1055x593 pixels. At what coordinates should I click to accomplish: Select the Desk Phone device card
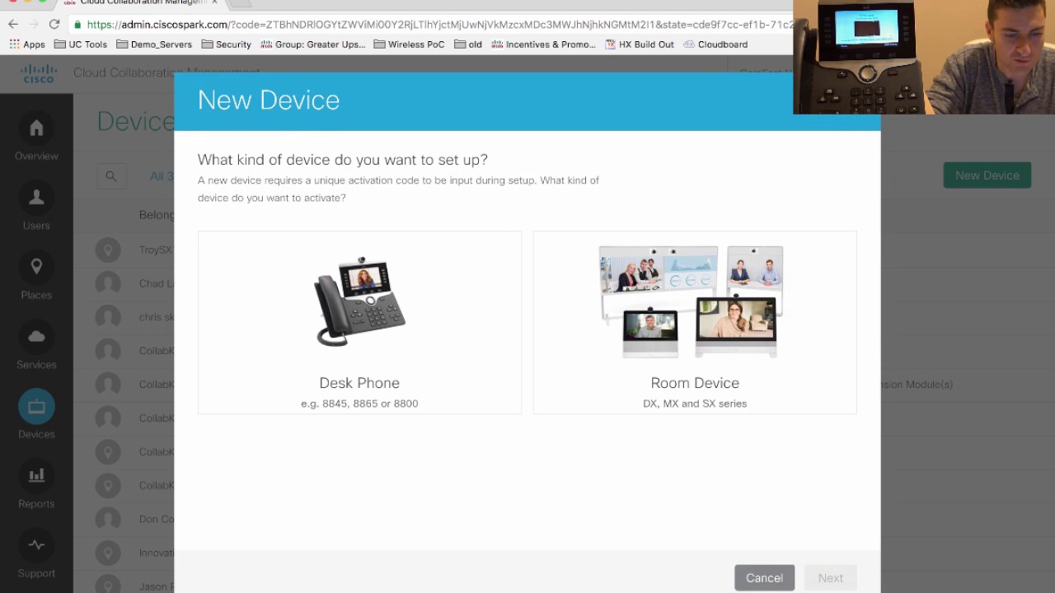359,322
